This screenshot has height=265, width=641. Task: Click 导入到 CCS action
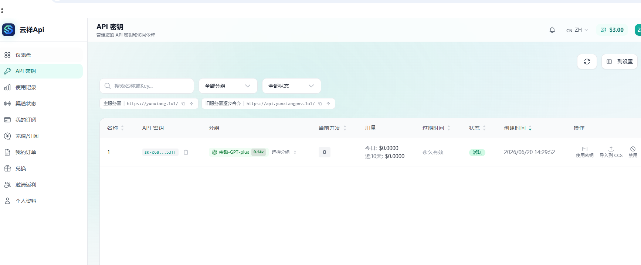tap(611, 152)
